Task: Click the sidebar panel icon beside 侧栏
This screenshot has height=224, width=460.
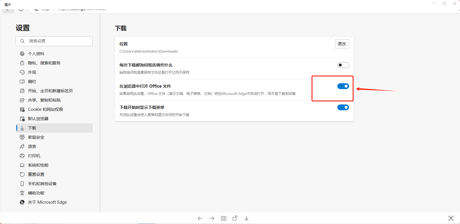Action: (22, 82)
